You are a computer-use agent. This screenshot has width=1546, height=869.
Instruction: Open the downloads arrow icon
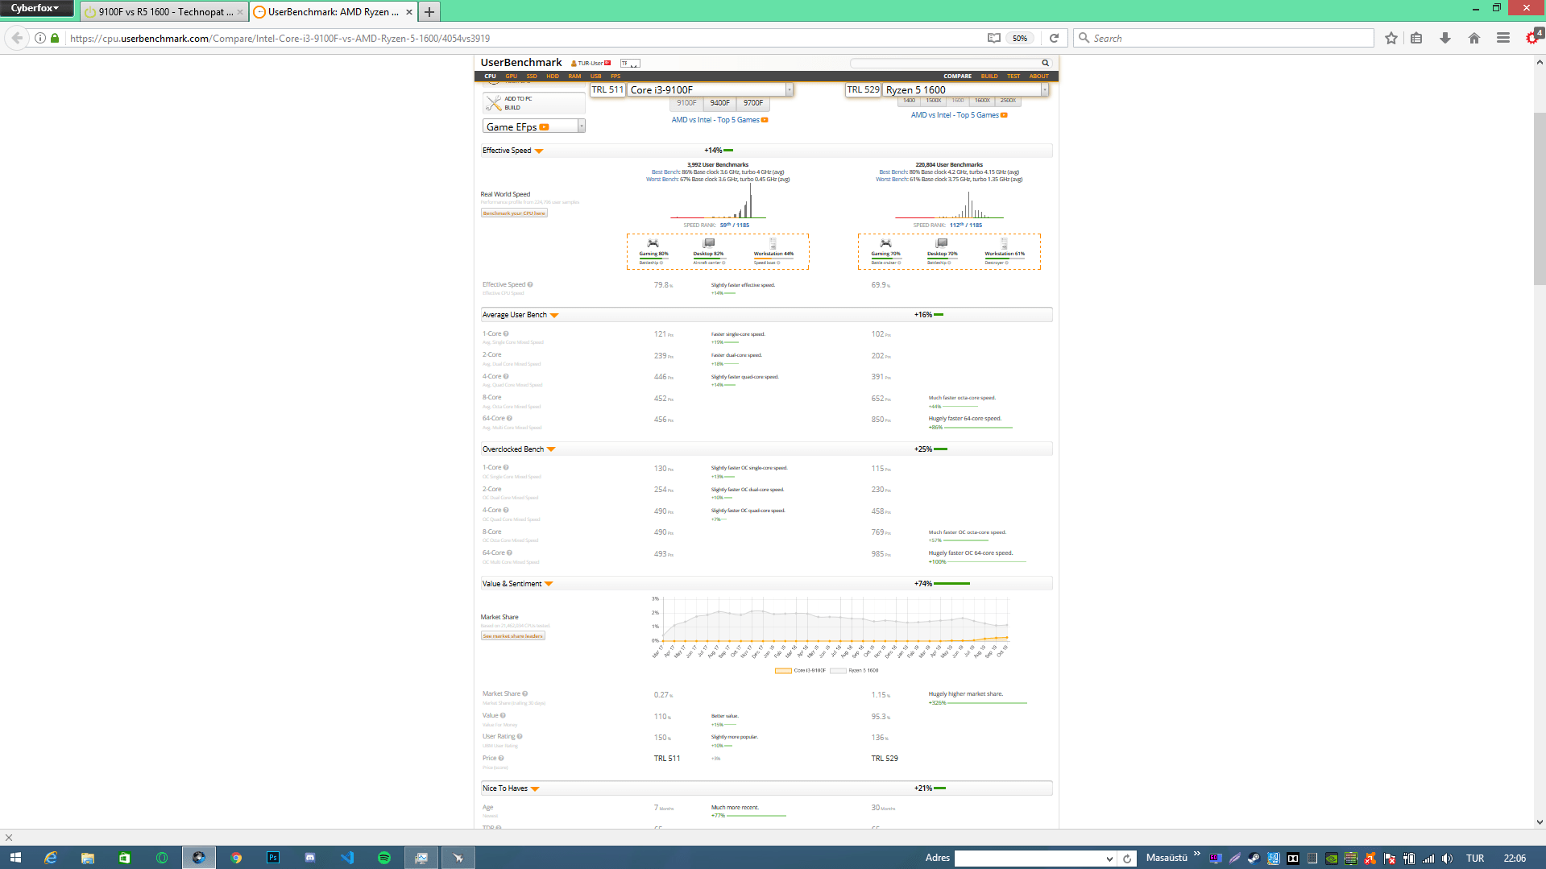point(1445,38)
